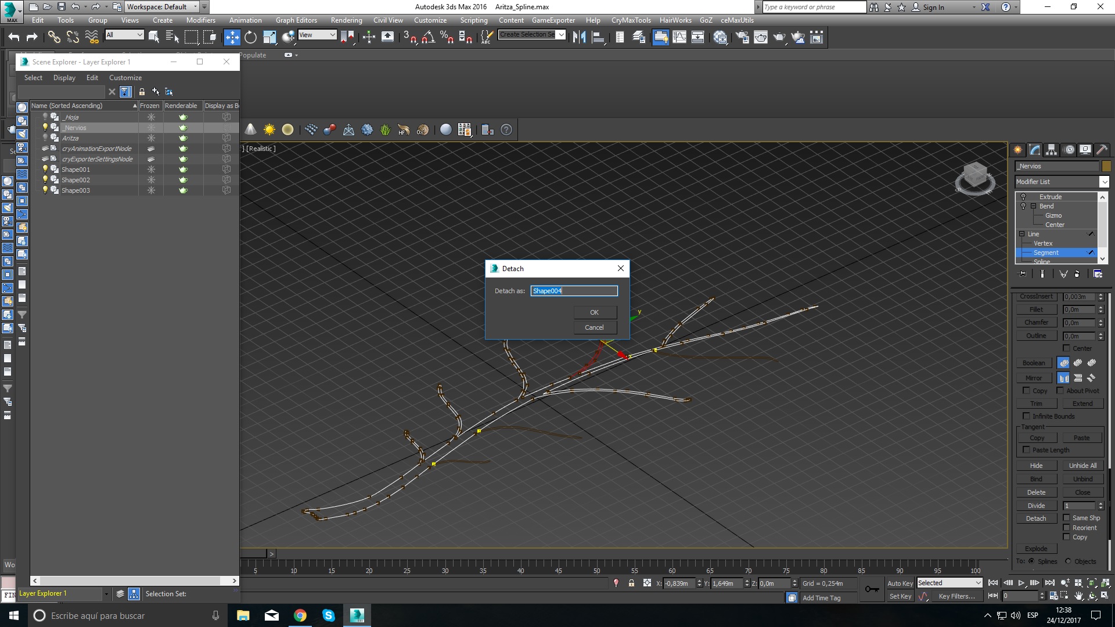This screenshot has width=1115, height=627.
Task: Collapse the Bend modifier tree
Action: pyautogui.click(x=1034, y=206)
